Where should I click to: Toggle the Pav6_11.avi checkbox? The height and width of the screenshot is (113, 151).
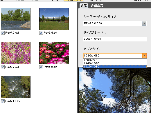click(x=3, y=101)
